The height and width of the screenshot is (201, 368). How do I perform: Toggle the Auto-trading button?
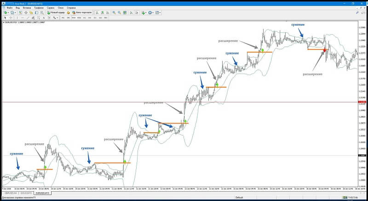pos(82,12)
